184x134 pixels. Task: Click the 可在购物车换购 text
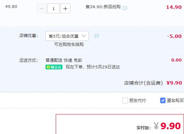pos(69,44)
